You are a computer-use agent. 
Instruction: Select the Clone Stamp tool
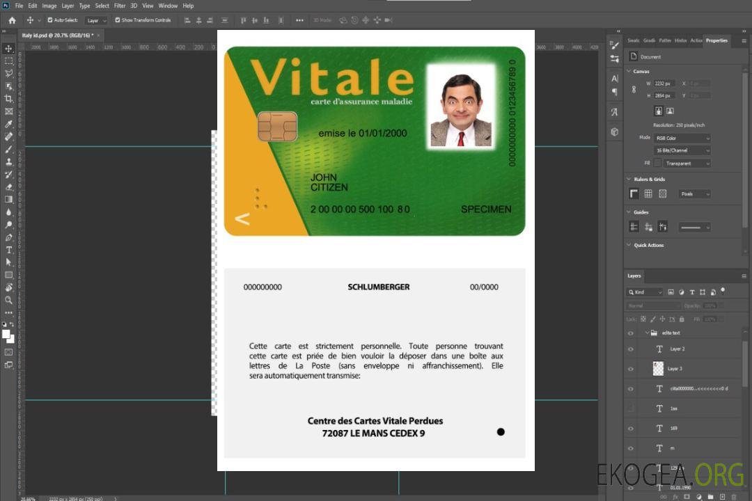pyautogui.click(x=8, y=161)
